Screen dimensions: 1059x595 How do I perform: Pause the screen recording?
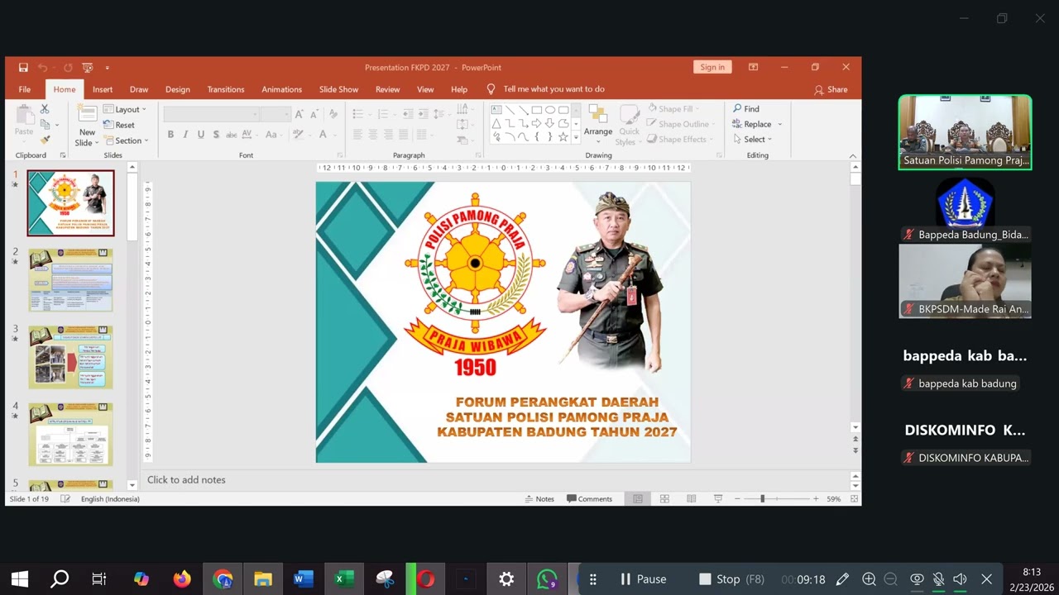pyautogui.click(x=643, y=579)
